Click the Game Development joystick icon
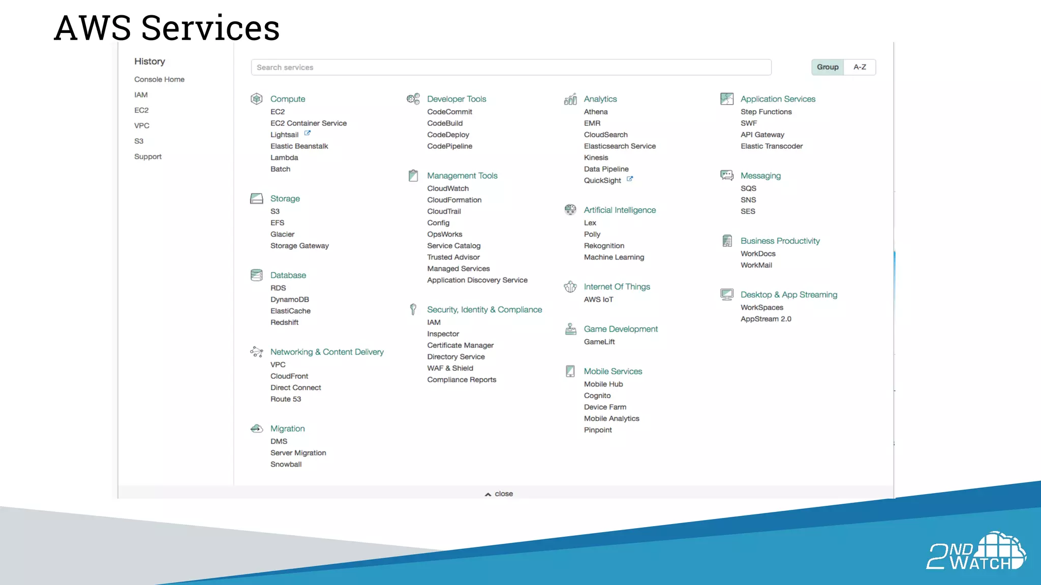Screen dimensions: 1041x585 (570, 329)
